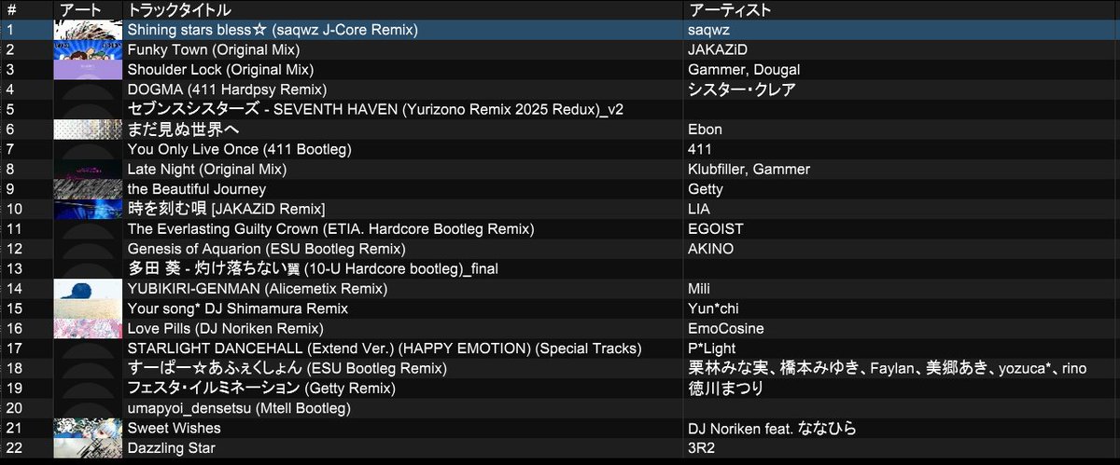Select すーぱー☆あふぇくしょん (ESU Bootleg Remix)
Image resolution: width=1120 pixels, height=465 pixels.
click(x=287, y=368)
